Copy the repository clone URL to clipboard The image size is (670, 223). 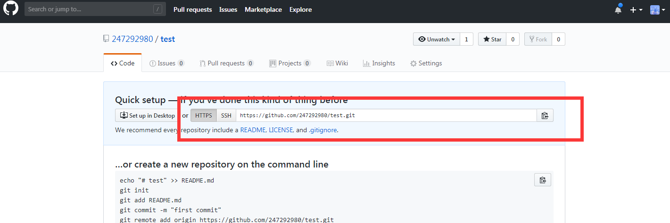[545, 115]
